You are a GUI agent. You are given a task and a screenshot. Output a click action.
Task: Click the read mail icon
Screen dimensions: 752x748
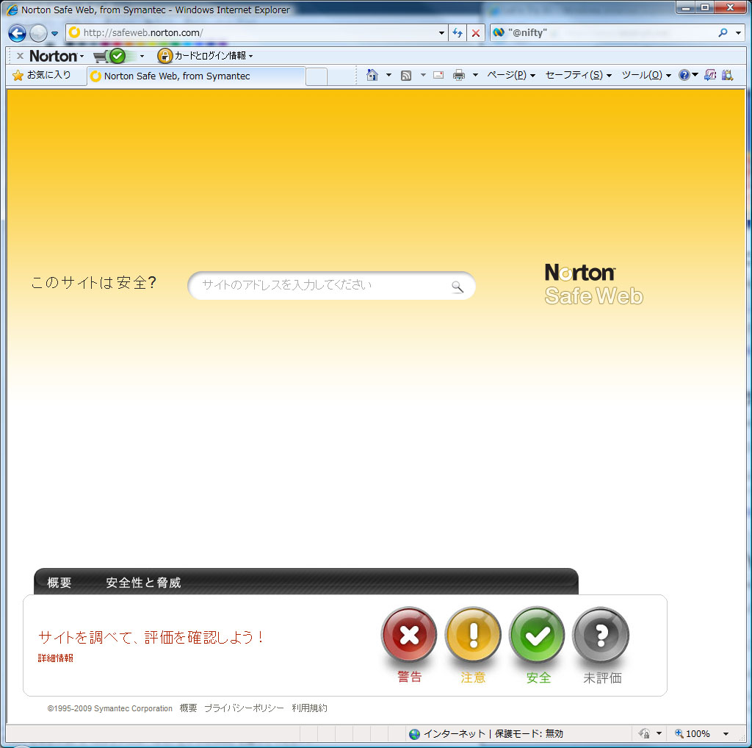tap(438, 75)
